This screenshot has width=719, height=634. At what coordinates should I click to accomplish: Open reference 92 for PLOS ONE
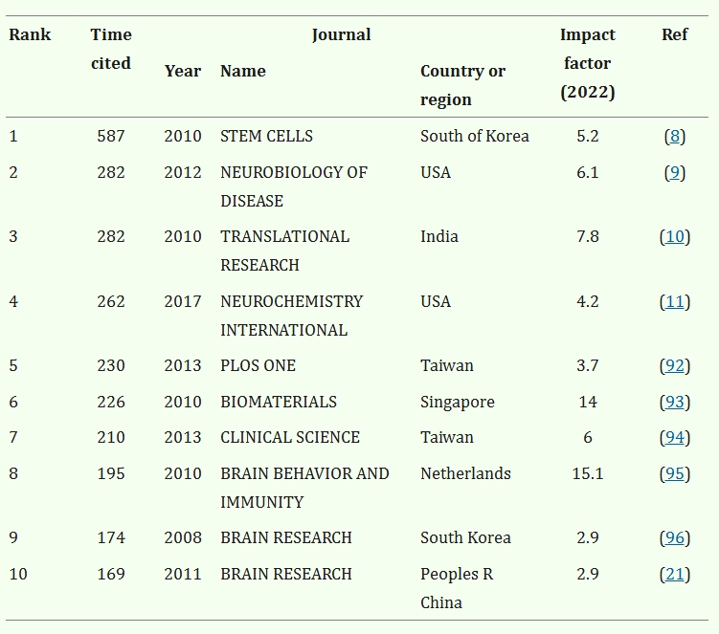point(675,365)
